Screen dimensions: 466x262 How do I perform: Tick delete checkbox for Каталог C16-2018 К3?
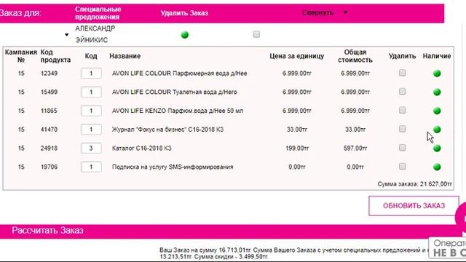403,148
